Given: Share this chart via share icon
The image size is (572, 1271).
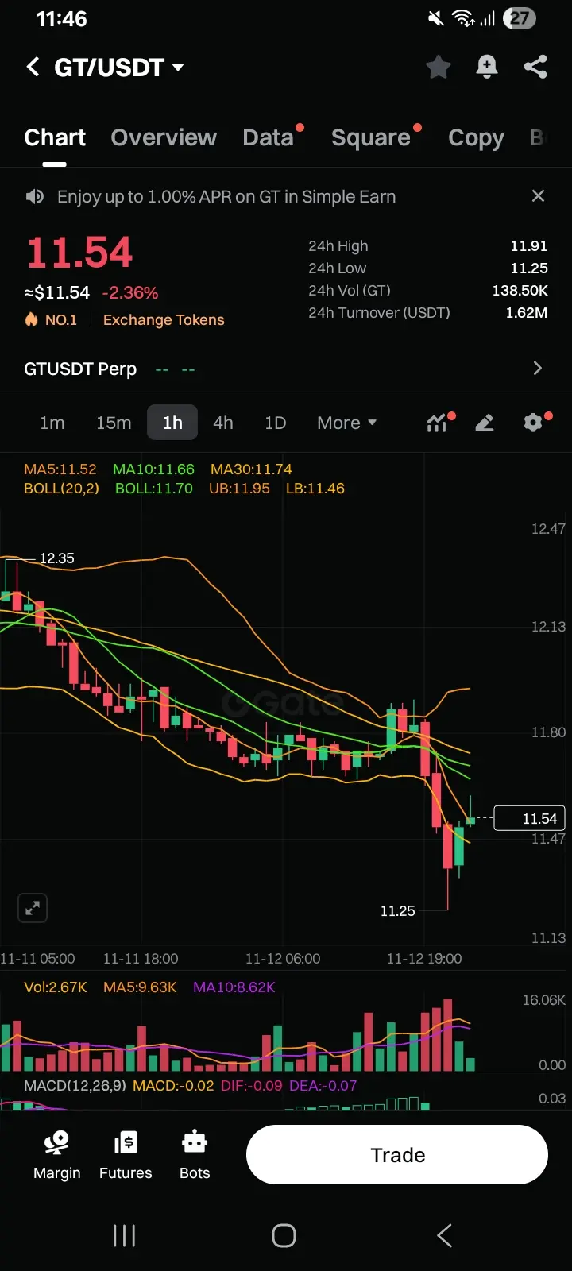Looking at the screenshot, I should click(x=535, y=67).
